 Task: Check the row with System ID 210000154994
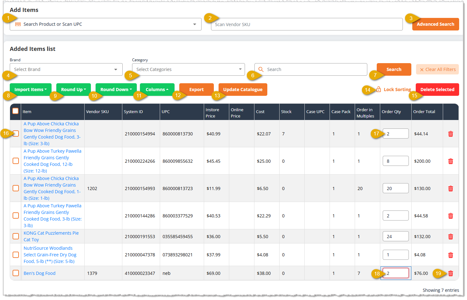(16, 134)
